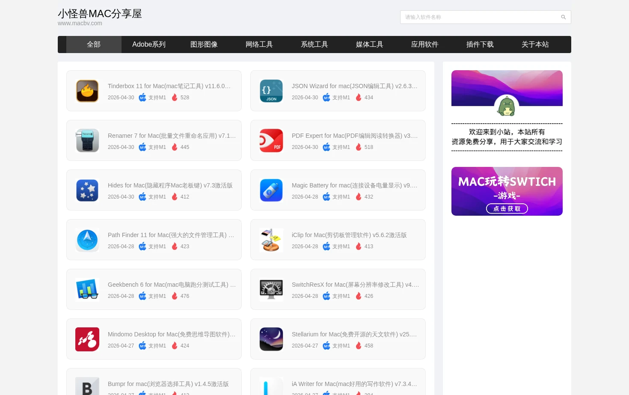Screen dimensions: 629x395
Task: Open SwitchResX for Mac title link
Action: pyautogui.click(x=356, y=285)
